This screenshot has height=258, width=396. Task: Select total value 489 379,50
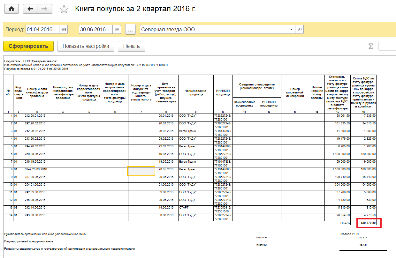368,223
